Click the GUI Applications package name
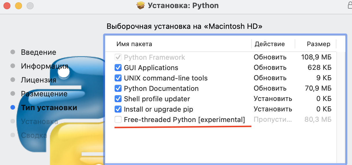 151,68
